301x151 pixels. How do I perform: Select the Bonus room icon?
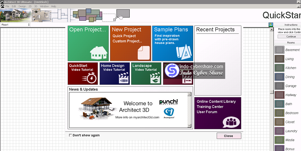tap(279, 148)
